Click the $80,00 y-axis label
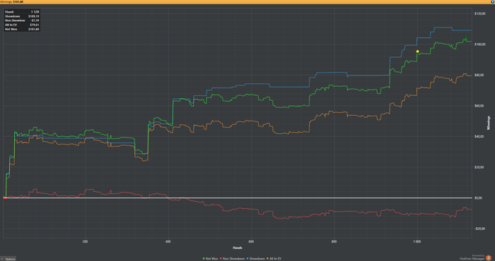495x261 pixels. click(x=479, y=75)
